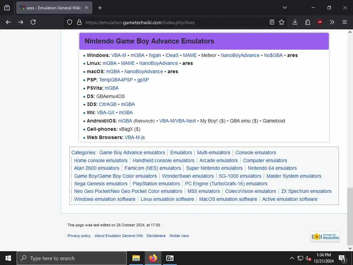The width and height of the screenshot is (353, 265).
Task: Open the muted volume tray icon
Action: [x=308, y=258]
